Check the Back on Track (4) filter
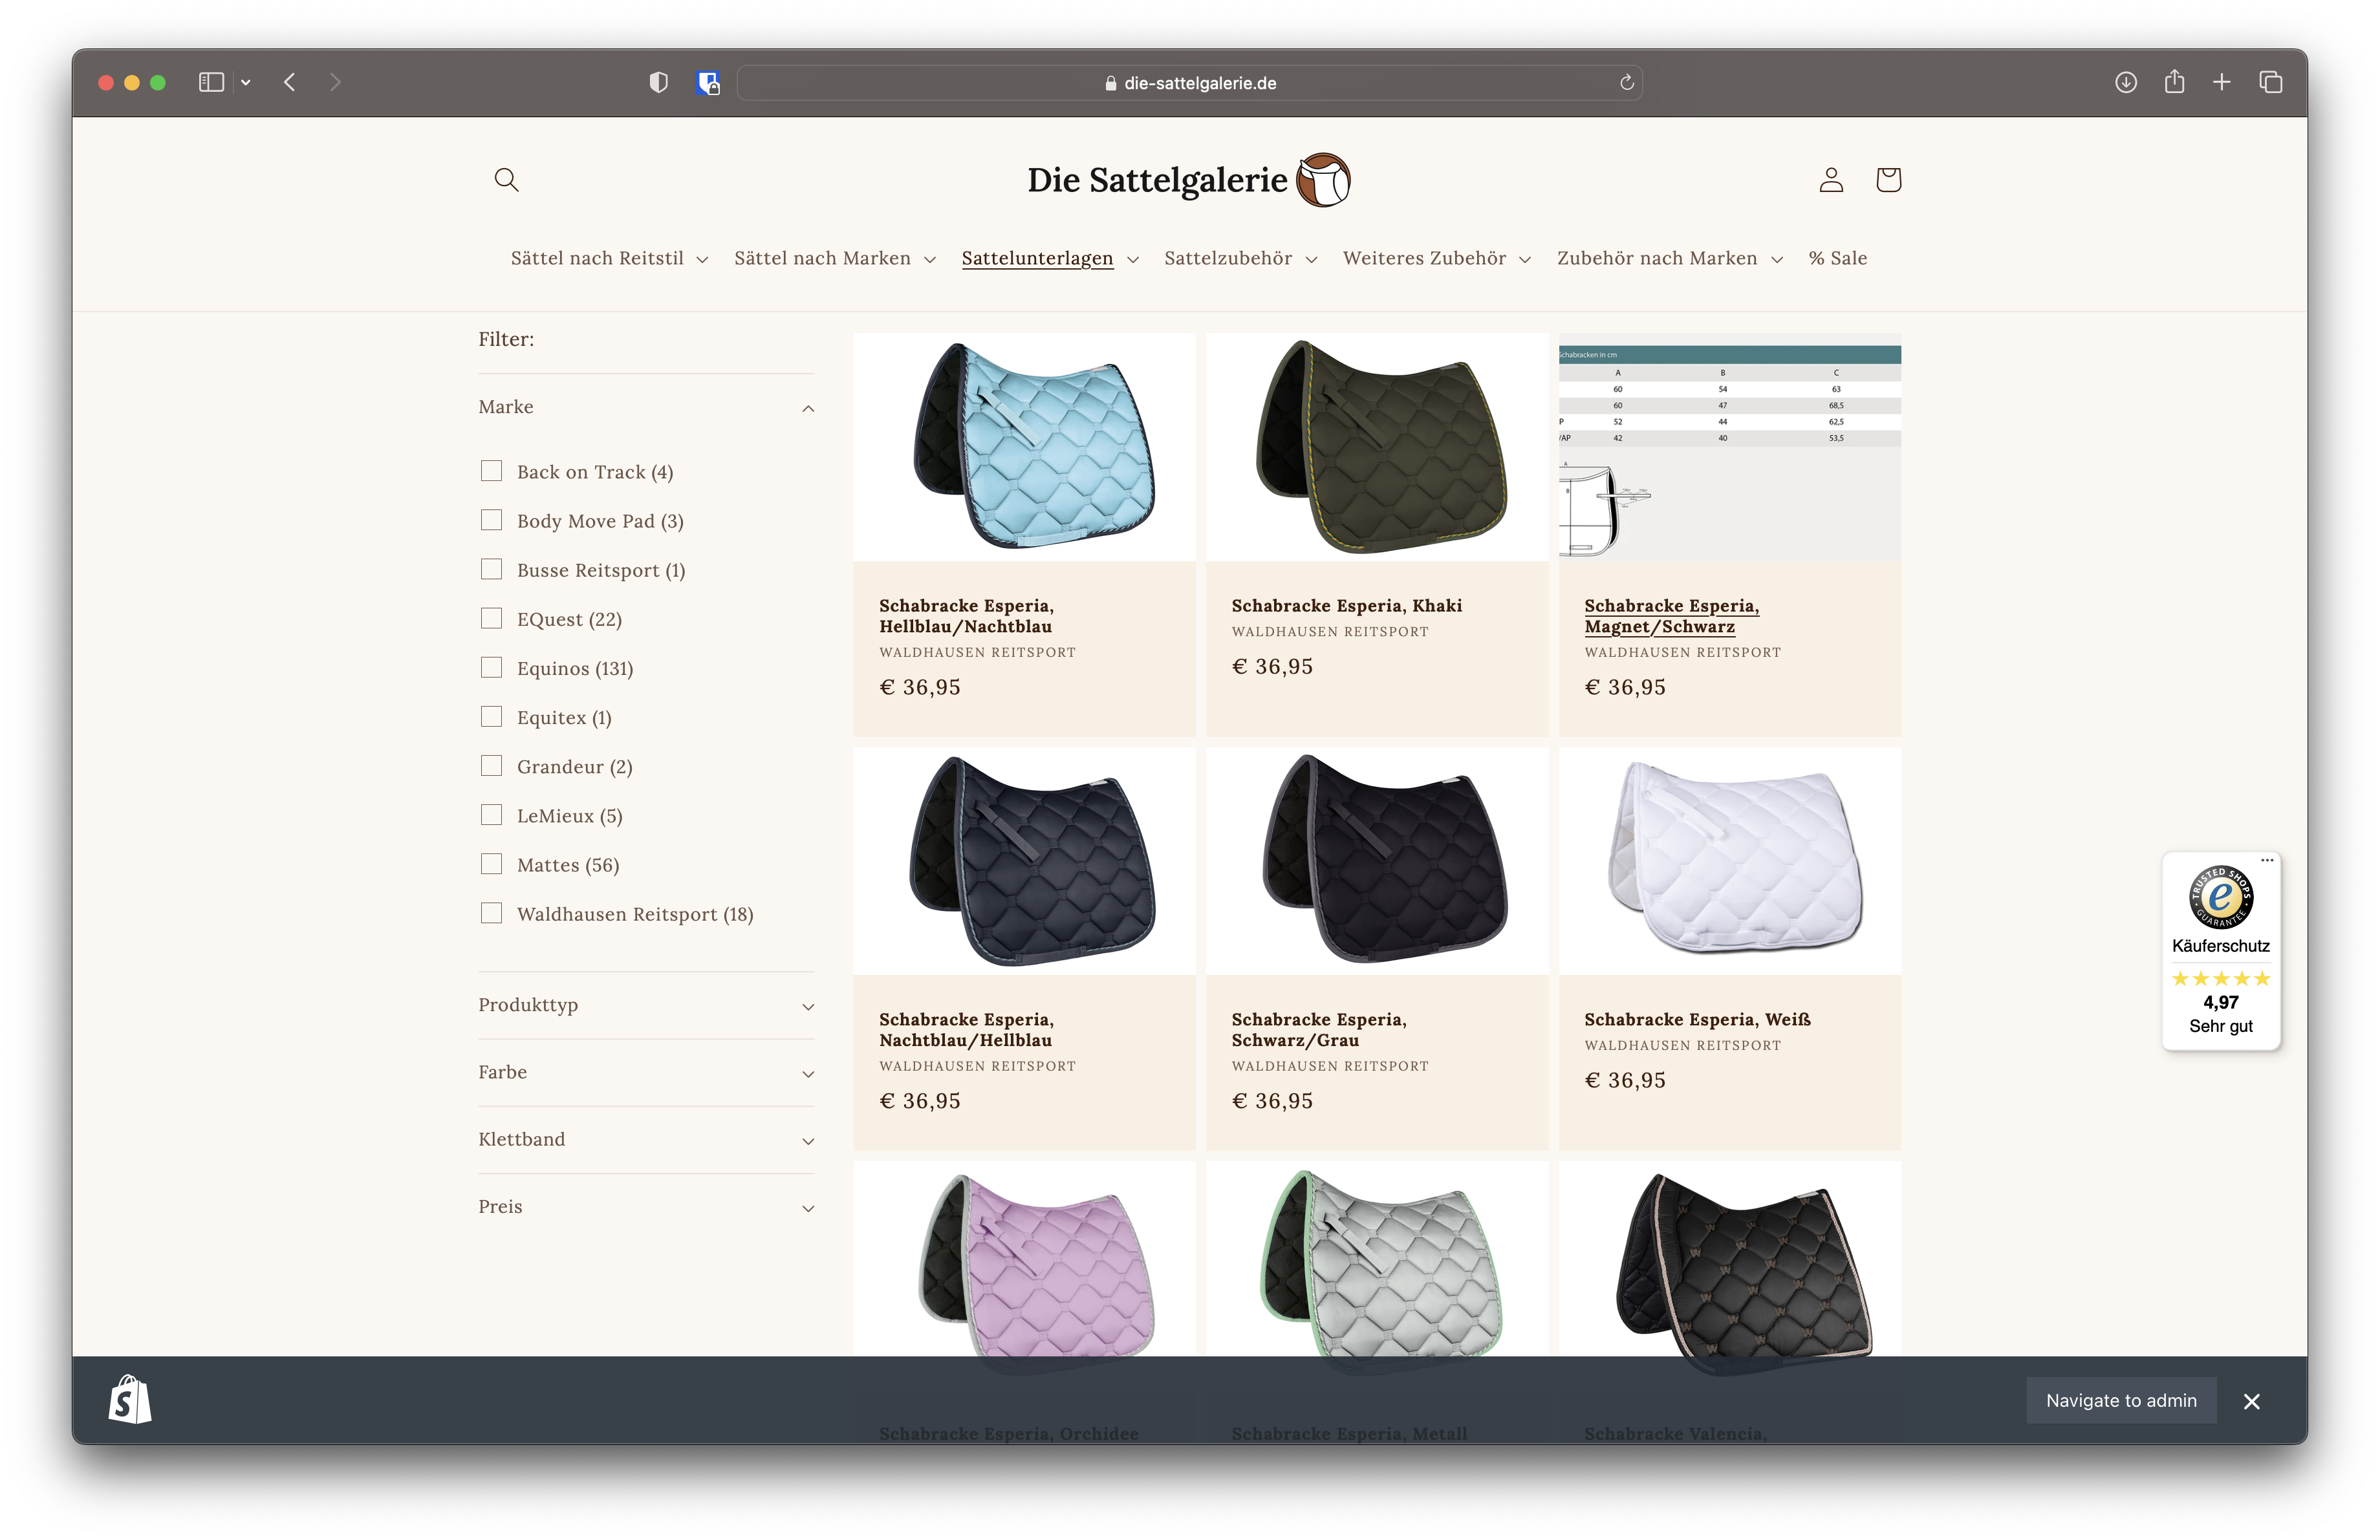Screen dimensions: 2380x1540 coord(491,471)
